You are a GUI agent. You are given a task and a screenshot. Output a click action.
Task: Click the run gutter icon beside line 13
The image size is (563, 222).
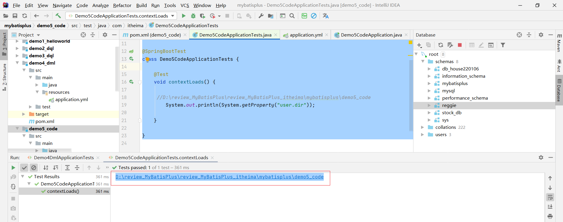(x=131, y=59)
